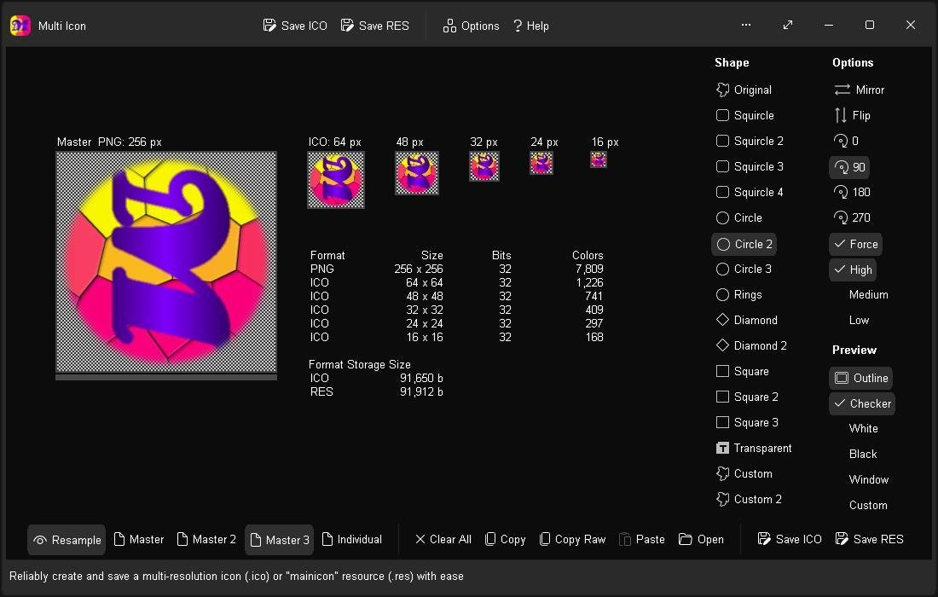Select Medium quality option
The image size is (938, 597).
click(868, 295)
